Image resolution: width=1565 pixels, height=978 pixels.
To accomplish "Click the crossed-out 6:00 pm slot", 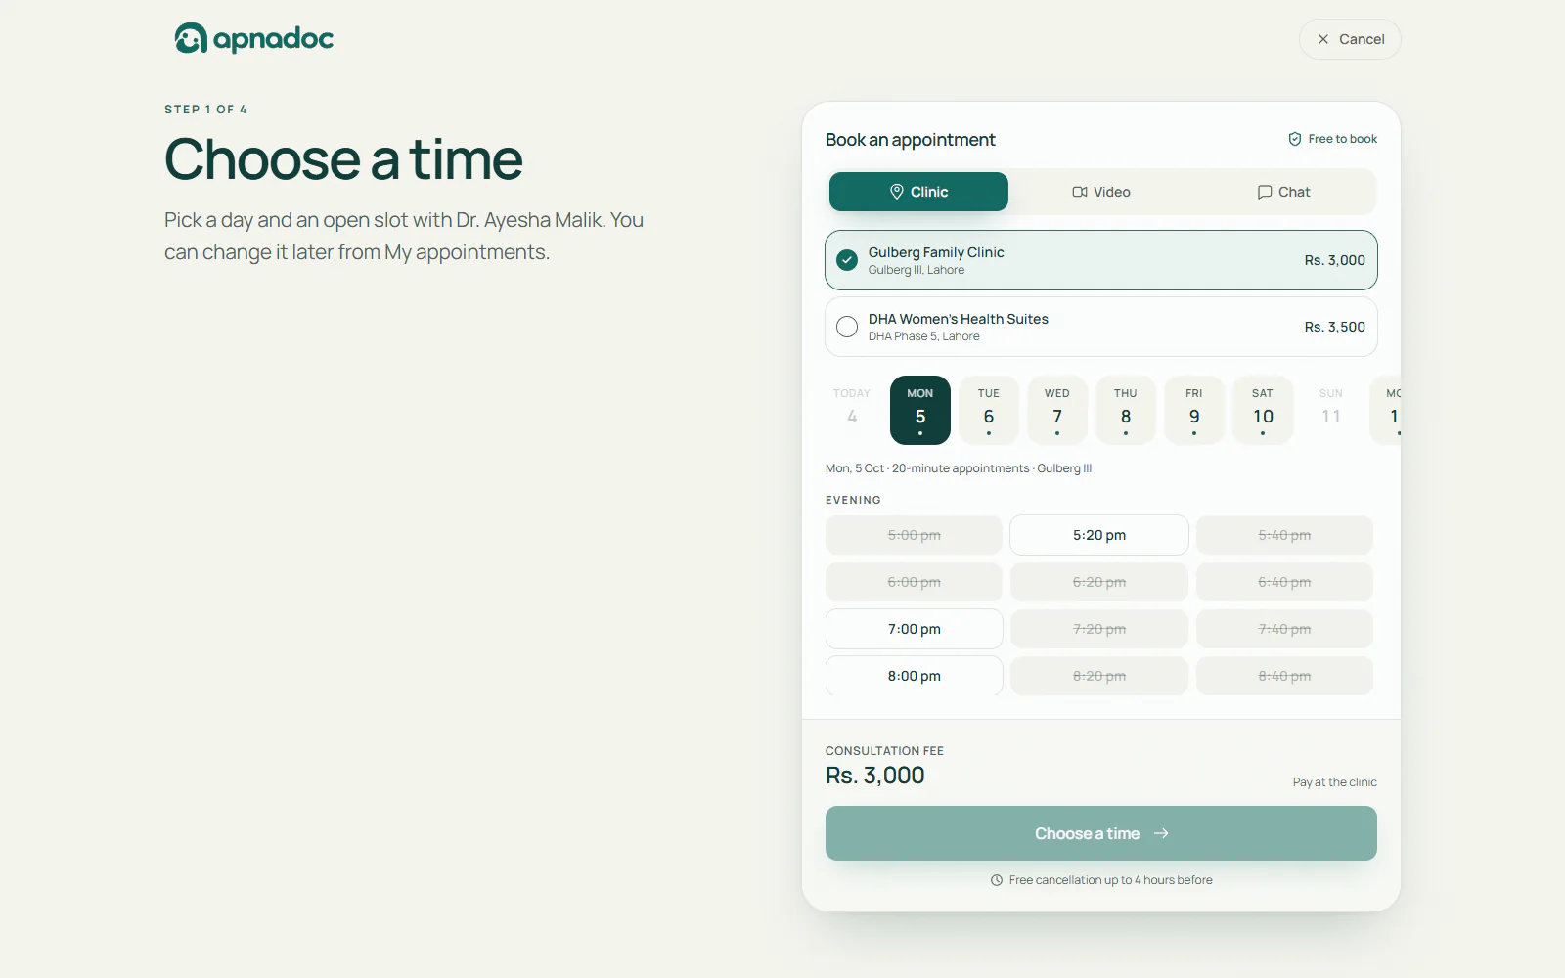I will coord(915,582).
